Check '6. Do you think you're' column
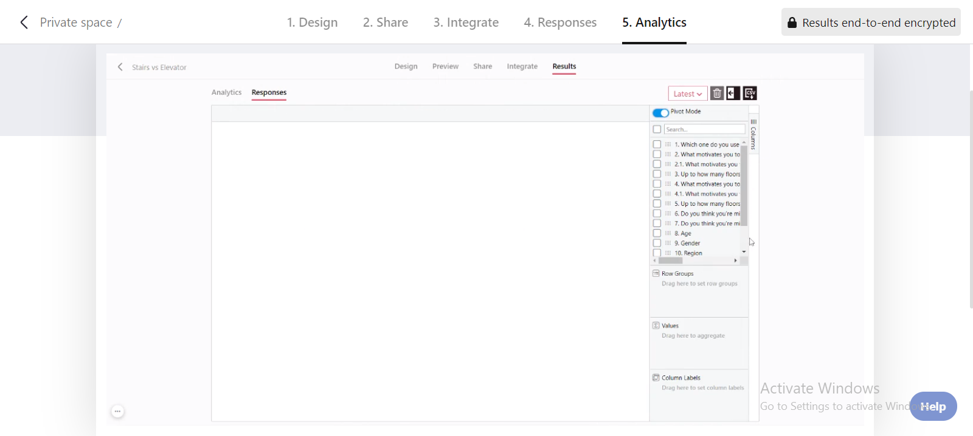973x436 pixels. click(657, 213)
